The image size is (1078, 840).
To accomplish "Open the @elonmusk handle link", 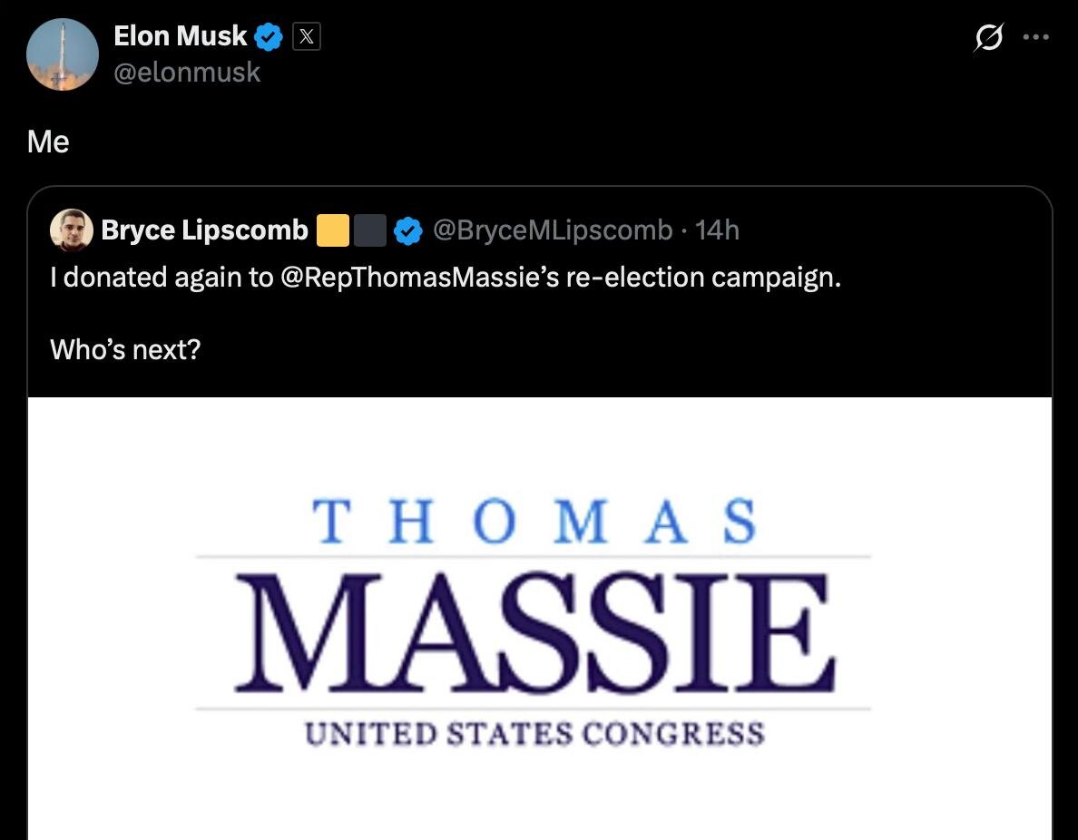I will (187, 72).
